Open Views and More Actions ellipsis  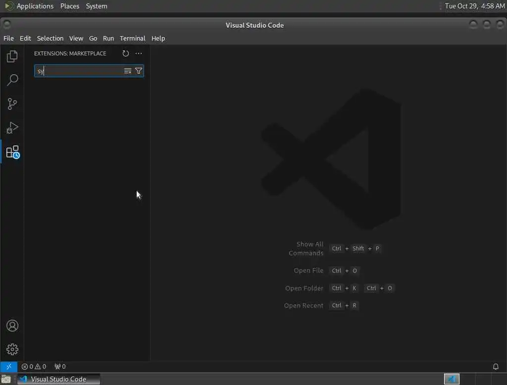coord(139,53)
